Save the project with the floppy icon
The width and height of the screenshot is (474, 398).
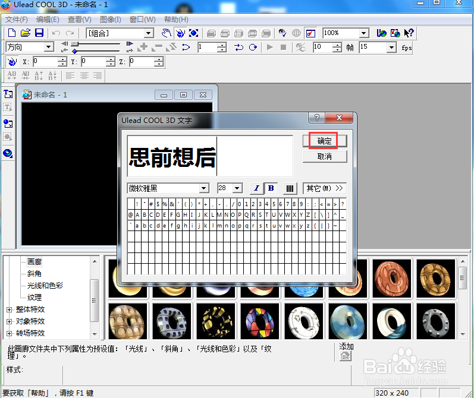click(39, 33)
